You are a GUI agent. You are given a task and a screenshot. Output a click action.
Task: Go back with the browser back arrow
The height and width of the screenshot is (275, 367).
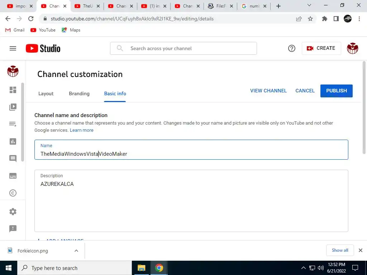pos(8,19)
